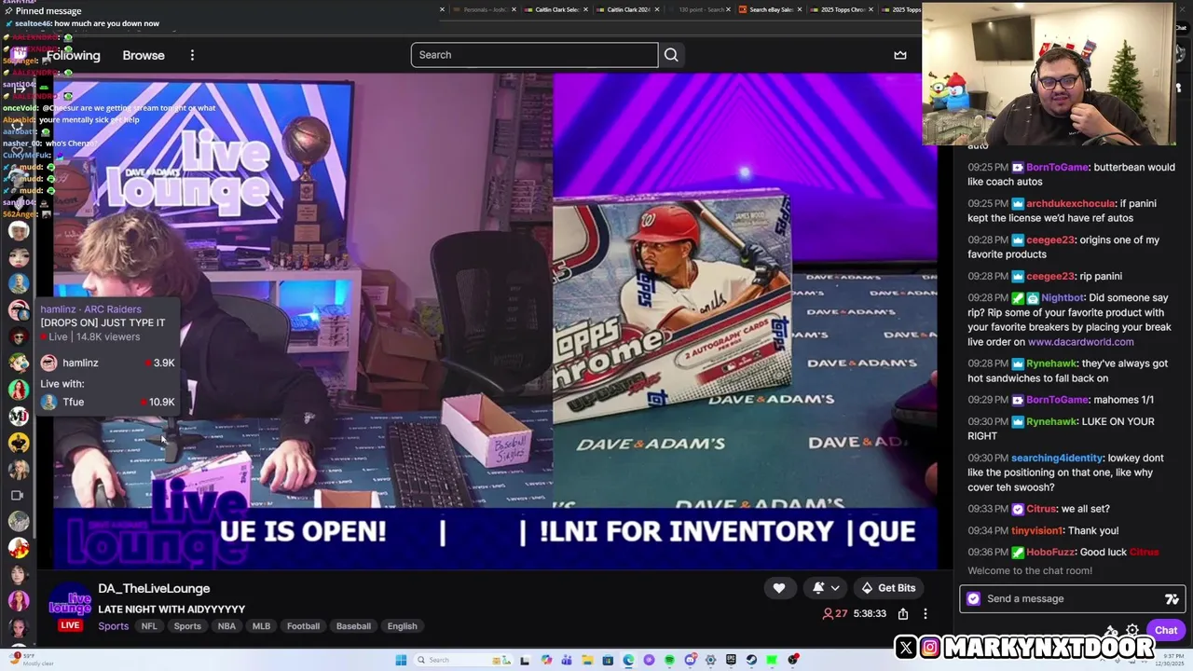
Task: Click the Get Bits button
Action: (x=887, y=588)
